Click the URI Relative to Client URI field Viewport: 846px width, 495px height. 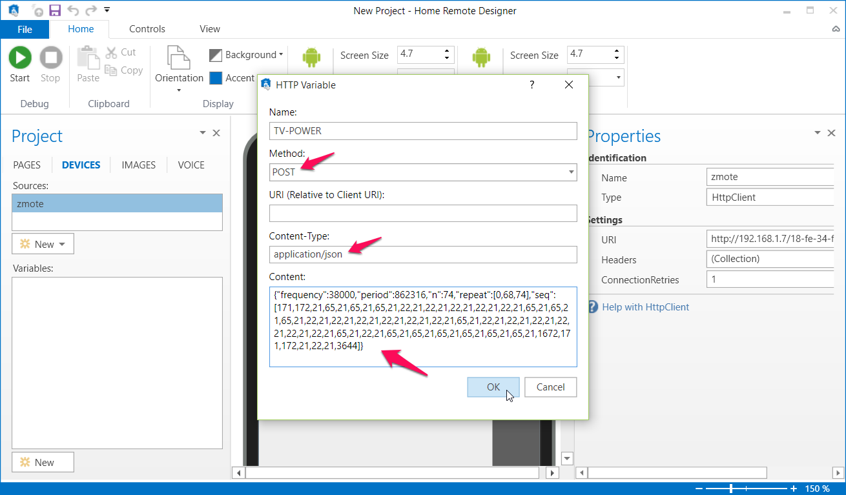pos(423,214)
